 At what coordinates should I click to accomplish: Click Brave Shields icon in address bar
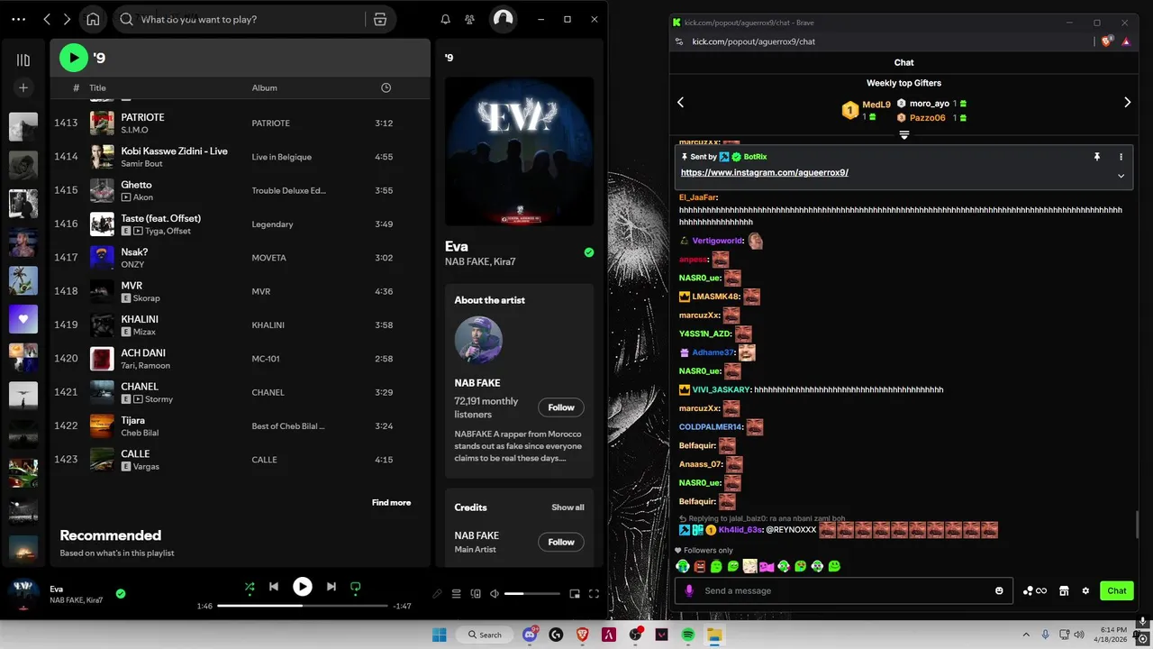1108,41
